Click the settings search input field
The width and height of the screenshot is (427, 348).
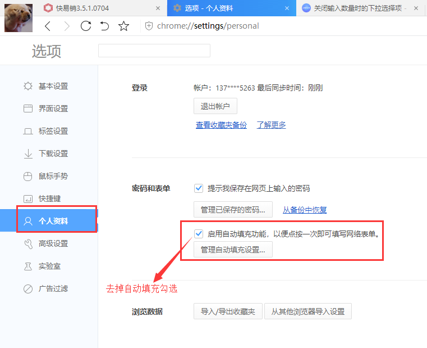(x=154, y=51)
